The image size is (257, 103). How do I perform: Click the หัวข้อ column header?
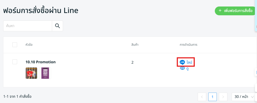[x=29, y=45]
